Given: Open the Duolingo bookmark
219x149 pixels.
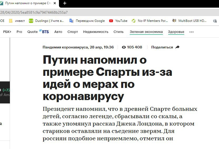Looking at the screenshot, I should (x=46, y=21).
